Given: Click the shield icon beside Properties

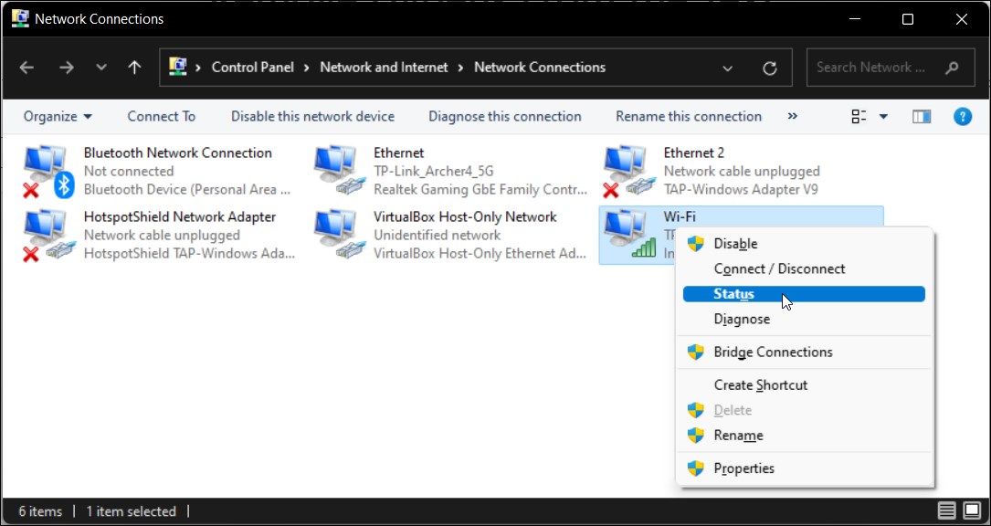Looking at the screenshot, I should [x=695, y=468].
